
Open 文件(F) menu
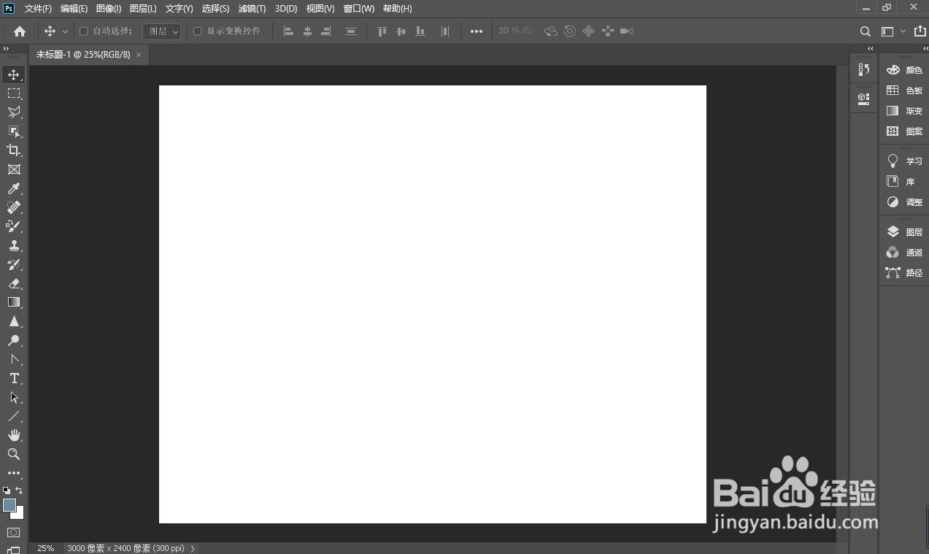pos(38,9)
